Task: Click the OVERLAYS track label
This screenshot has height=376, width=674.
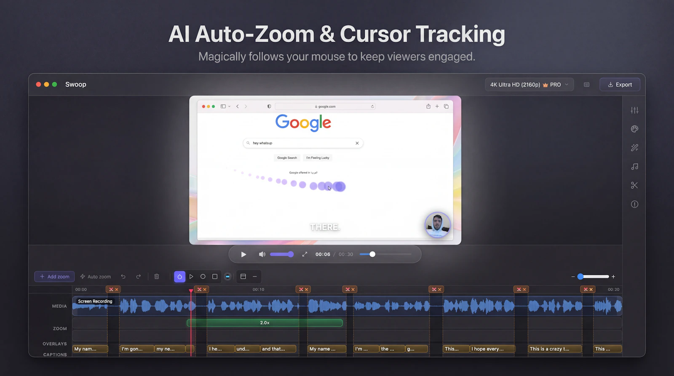Action: pos(55,344)
